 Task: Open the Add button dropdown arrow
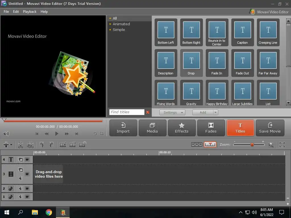[215, 112]
